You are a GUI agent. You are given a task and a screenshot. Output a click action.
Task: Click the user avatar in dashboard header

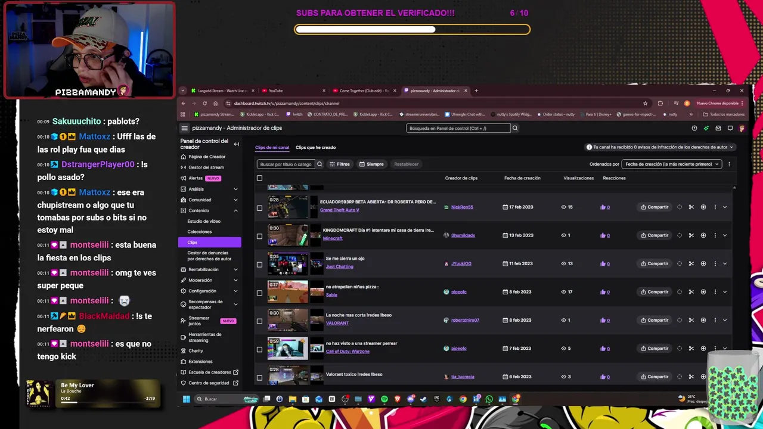click(742, 128)
